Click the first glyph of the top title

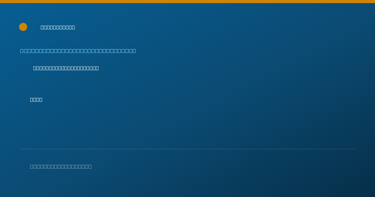[x=42, y=27]
